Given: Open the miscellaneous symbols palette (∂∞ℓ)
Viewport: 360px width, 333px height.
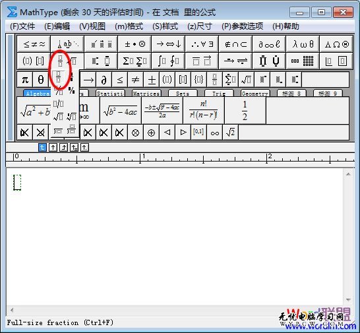Looking at the screenshot, I should point(269,44).
